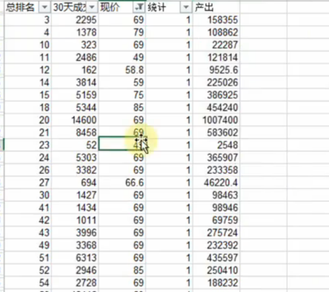The height and width of the screenshot is (292, 329).
Task: Click the price 49 in rank 11 row
Action: click(122, 58)
